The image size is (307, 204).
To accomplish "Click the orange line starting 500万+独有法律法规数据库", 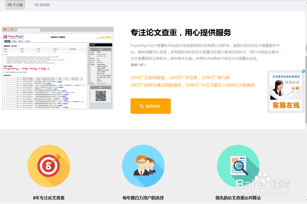I will coord(193,85).
